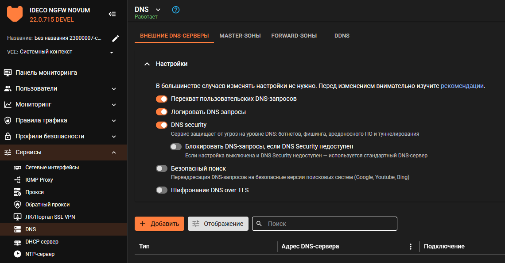Click the Добавить button

tap(159, 224)
